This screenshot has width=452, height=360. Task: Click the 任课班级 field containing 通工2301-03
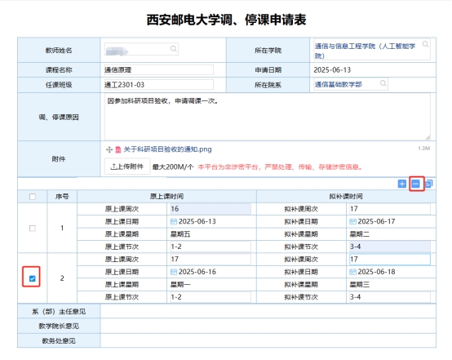[x=158, y=85]
